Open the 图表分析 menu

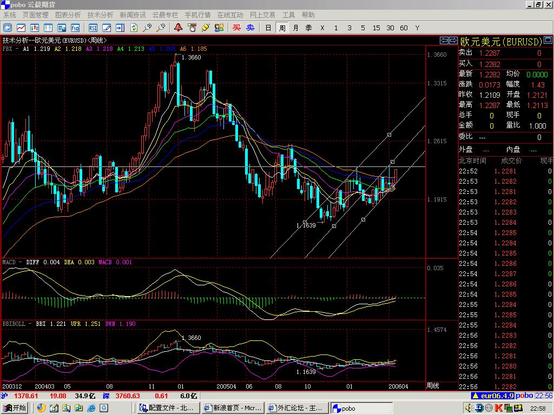[x=68, y=15]
